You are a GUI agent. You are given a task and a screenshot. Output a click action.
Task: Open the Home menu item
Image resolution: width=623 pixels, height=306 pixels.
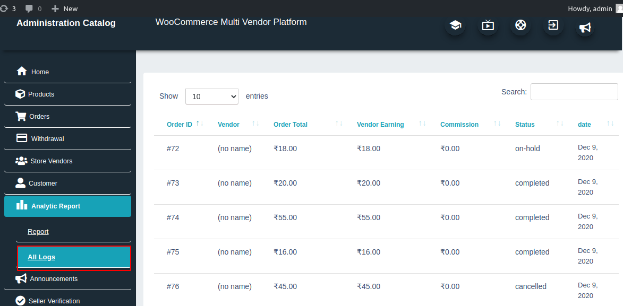point(67,72)
